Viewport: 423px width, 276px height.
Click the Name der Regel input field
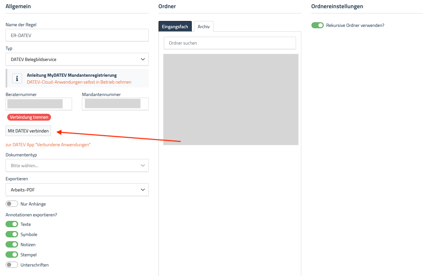[77, 35]
